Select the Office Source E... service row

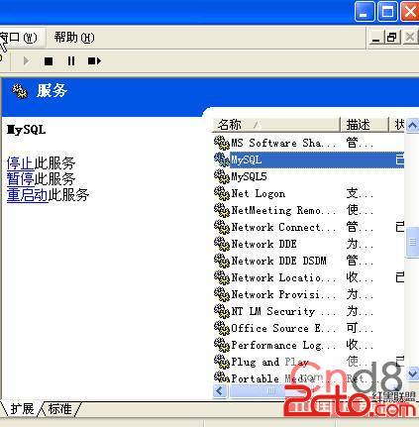pos(308,328)
